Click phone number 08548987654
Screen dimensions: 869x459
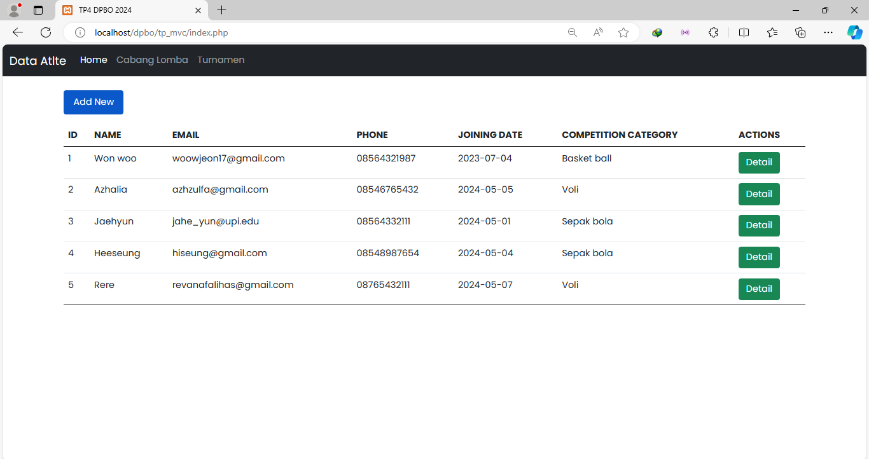coord(387,253)
